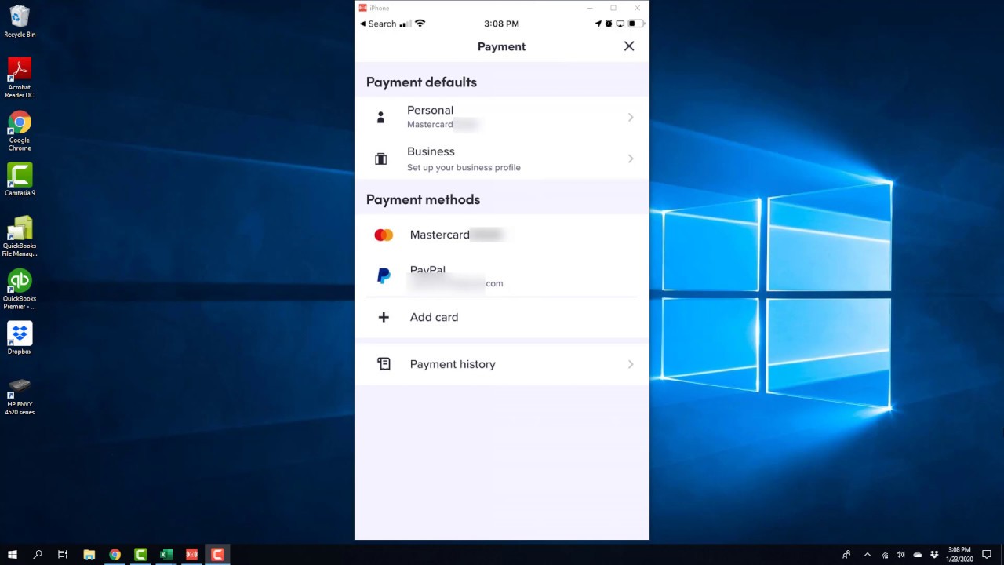The width and height of the screenshot is (1004, 565).
Task: Open Google Chrome desktop shortcut
Action: [x=20, y=131]
